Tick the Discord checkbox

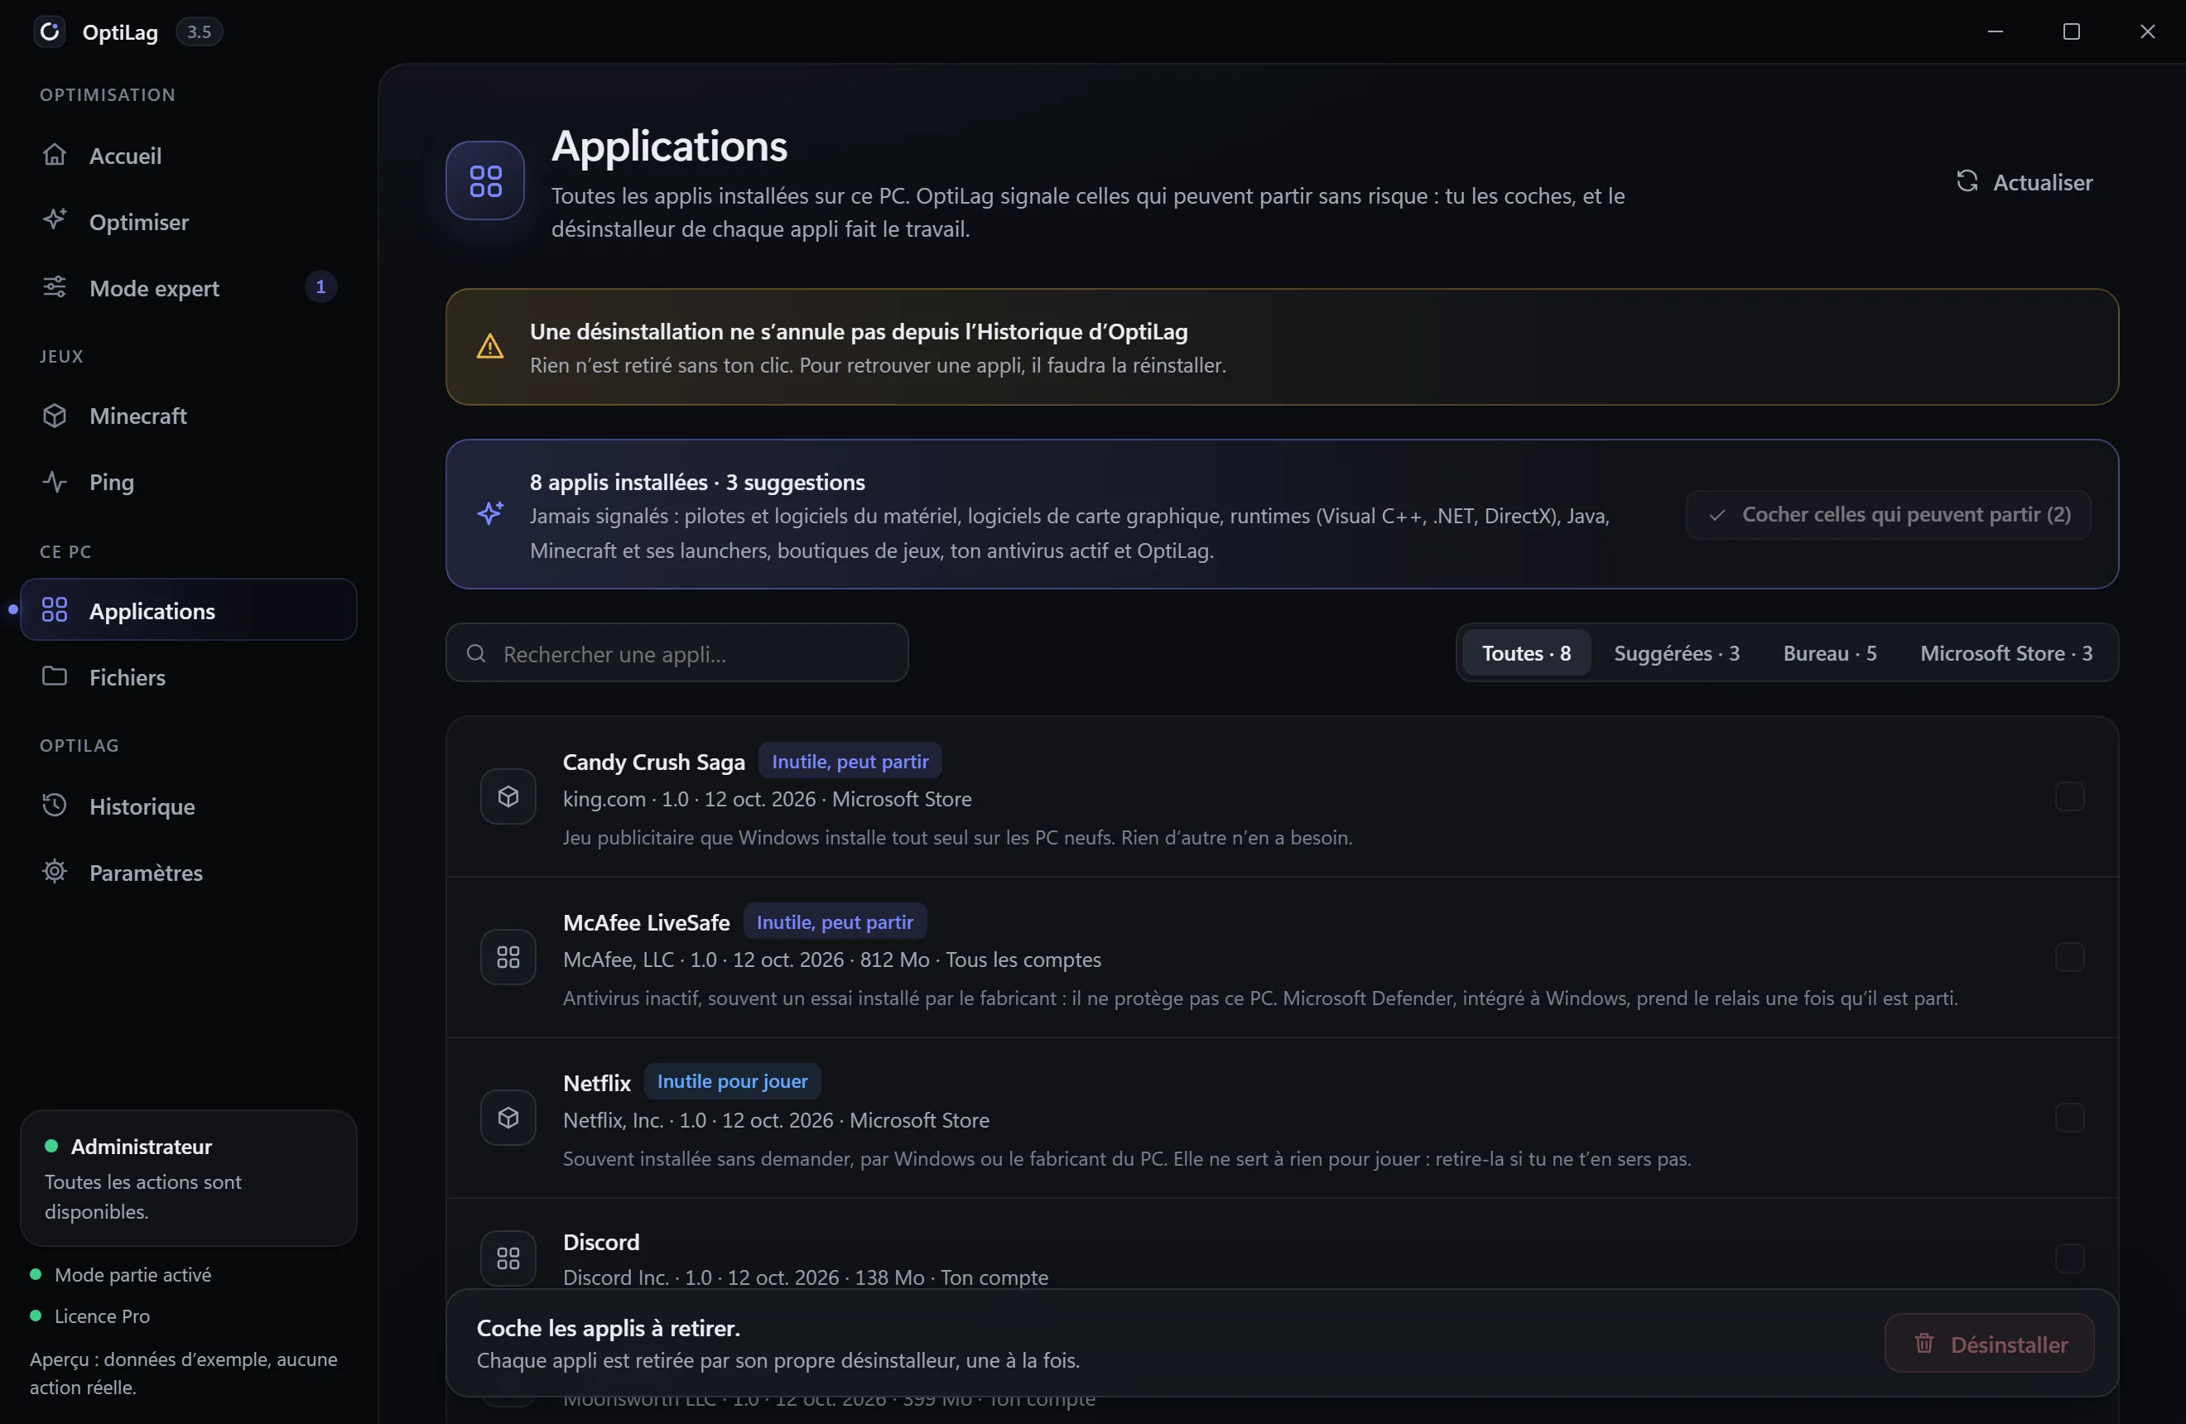(2068, 1258)
